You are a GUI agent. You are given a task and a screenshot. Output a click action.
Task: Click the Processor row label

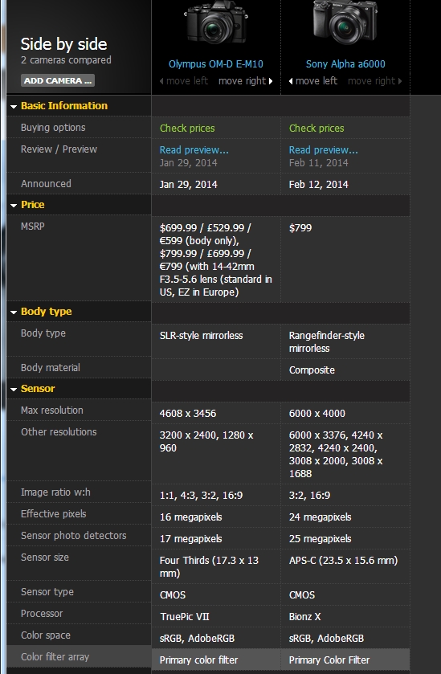pyautogui.click(x=42, y=614)
